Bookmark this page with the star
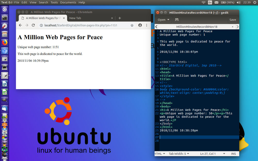The width and height of the screenshot is (258, 161). coord(132,25)
